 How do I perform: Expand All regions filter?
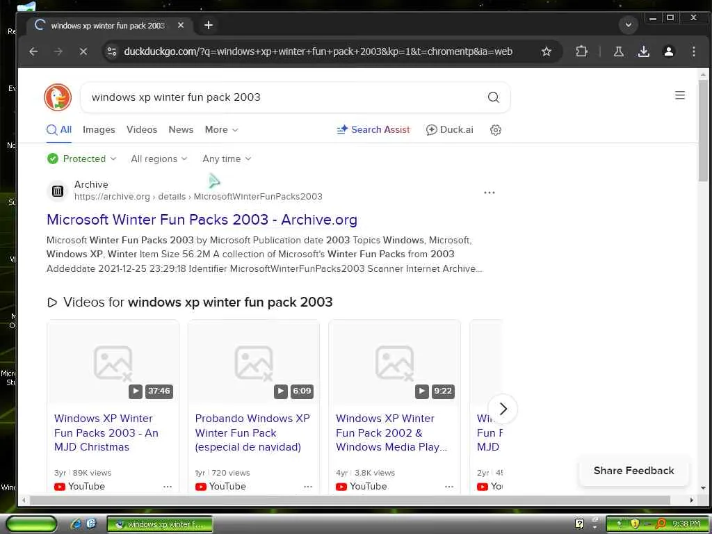coord(159,159)
